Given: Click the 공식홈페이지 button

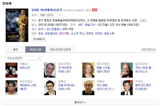Looking at the screenshot, I should click(x=39, y=39).
